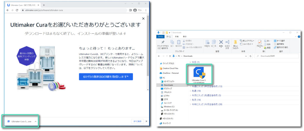Select 3D オブジェクト in the sidebar

(x=168, y=82)
